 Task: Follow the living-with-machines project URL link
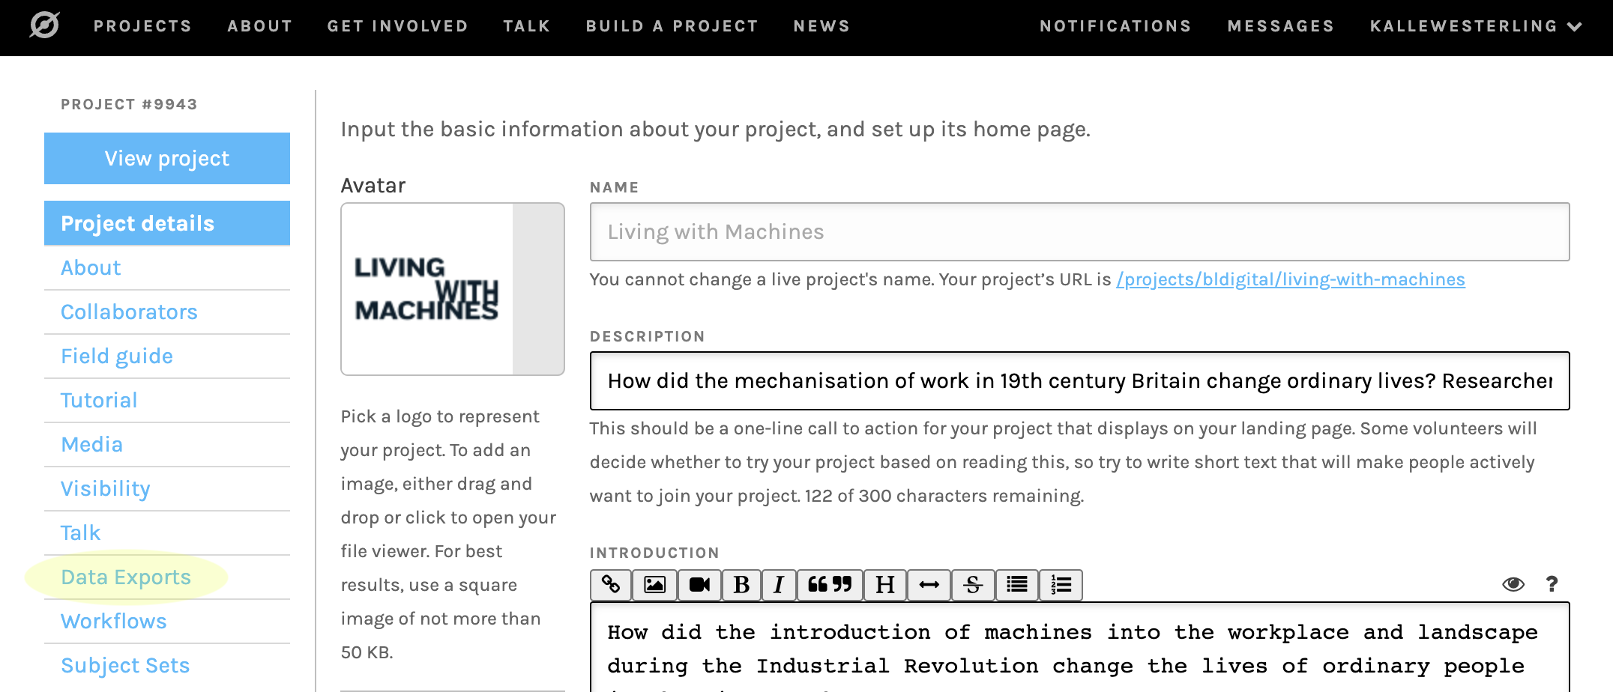pyautogui.click(x=1290, y=279)
